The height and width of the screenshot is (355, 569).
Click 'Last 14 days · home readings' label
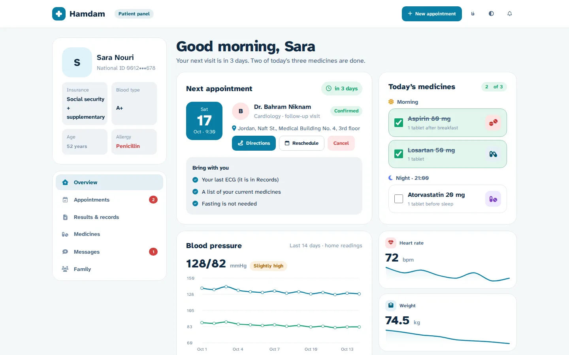coord(326,245)
